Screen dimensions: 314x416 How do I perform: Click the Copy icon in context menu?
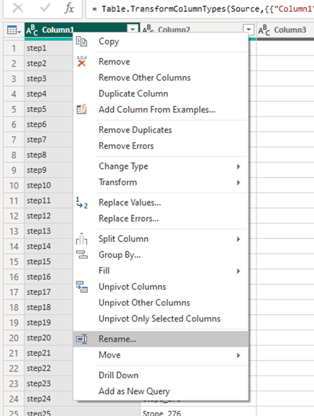tap(81, 42)
